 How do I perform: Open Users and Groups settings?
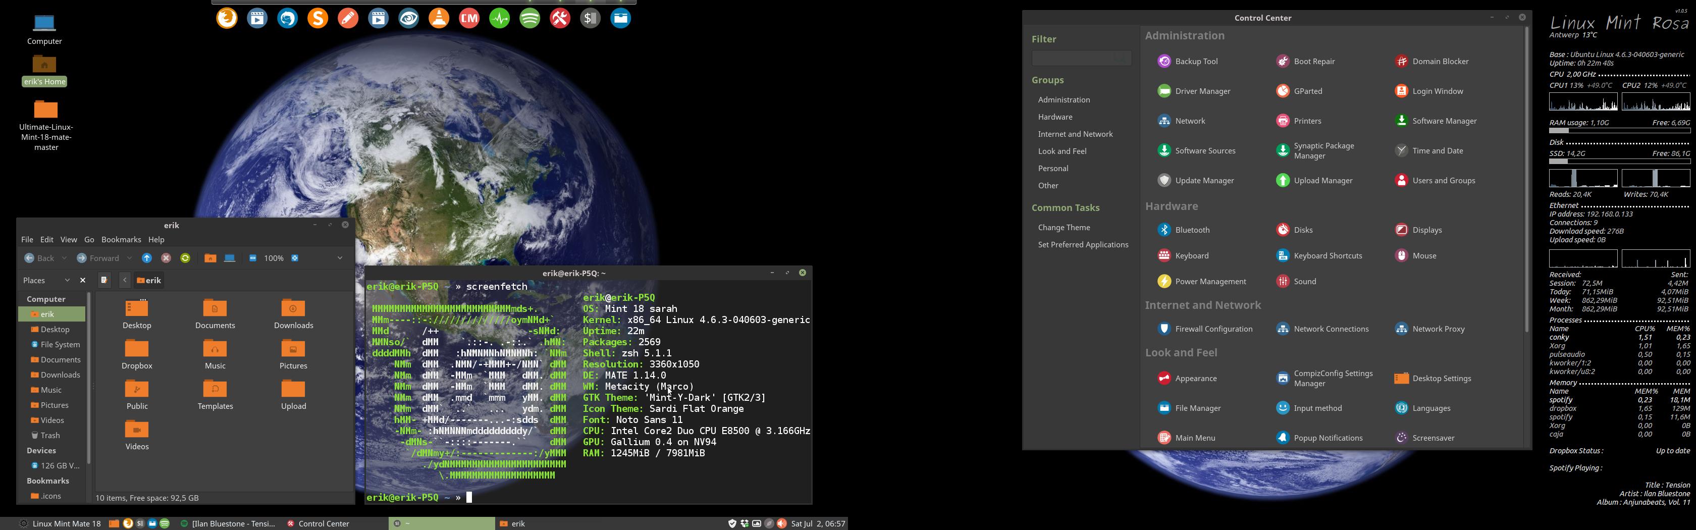coord(1435,180)
